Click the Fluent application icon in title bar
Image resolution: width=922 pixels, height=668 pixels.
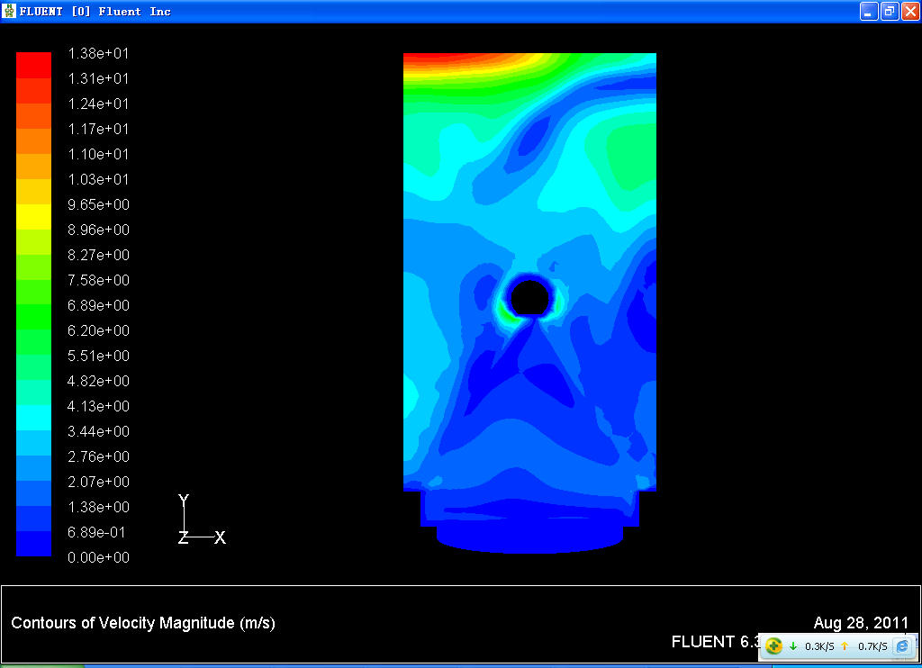point(10,12)
